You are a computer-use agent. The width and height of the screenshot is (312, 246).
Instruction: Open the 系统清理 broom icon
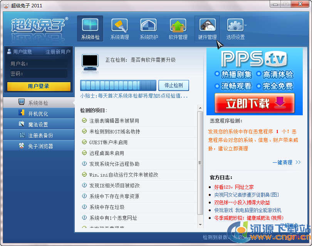[x=119, y=29]
